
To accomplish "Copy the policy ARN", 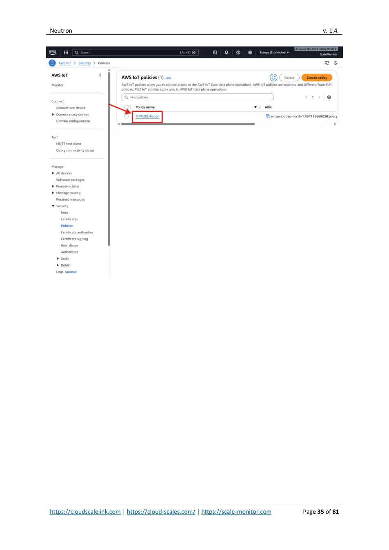I will [268, 116].
